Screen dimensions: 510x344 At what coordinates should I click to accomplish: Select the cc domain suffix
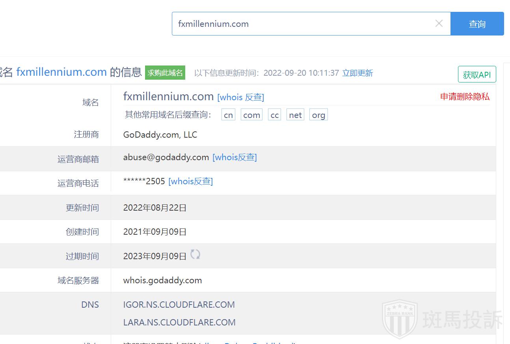274,115
